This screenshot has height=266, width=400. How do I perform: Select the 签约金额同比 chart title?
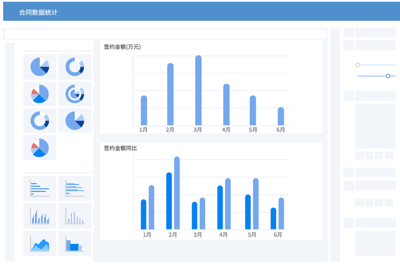[120, 148]
